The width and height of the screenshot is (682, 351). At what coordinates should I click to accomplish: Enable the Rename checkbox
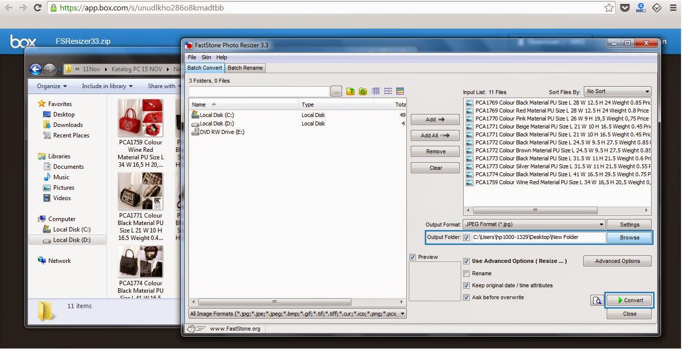point(467,273)
